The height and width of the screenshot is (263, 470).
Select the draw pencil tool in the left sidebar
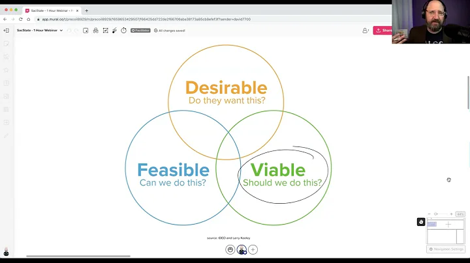[x=7, y=135]
